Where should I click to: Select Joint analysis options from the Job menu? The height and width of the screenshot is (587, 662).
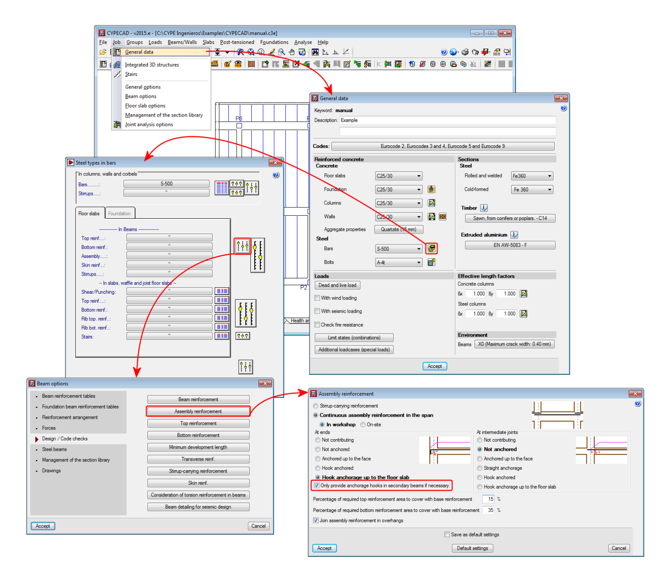149,124
